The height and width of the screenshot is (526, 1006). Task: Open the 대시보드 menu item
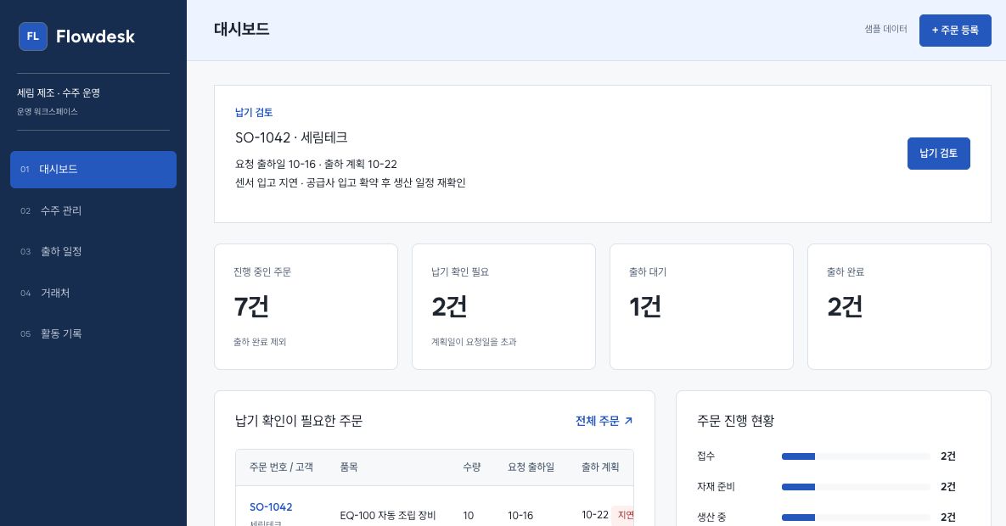tap(93, 170)
